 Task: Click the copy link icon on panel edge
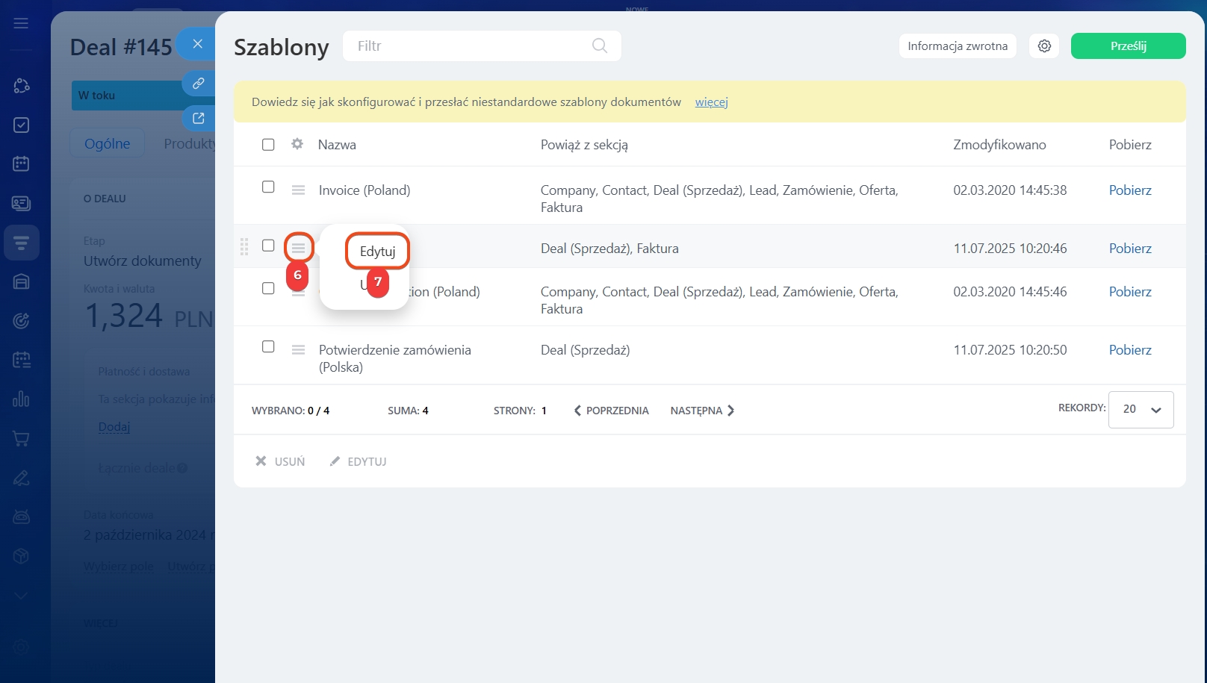tap(199, 84)
